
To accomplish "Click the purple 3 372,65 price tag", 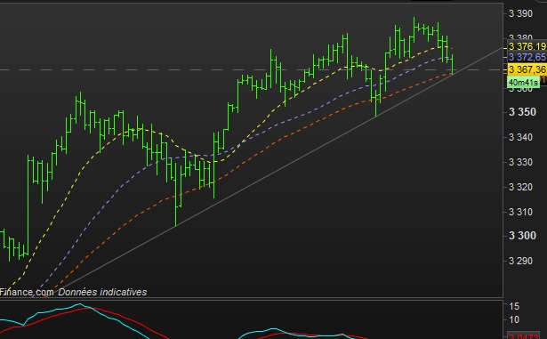I will [x=527, y=57].
